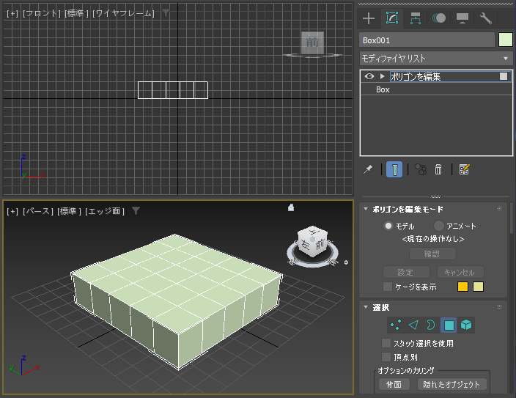Open the ViewCube options menu arrow
Viewport: 516px width, 398px height.
click(346, 262)
